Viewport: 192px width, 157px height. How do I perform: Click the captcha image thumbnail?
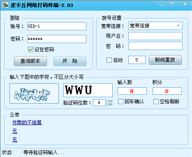click(34, 93)
